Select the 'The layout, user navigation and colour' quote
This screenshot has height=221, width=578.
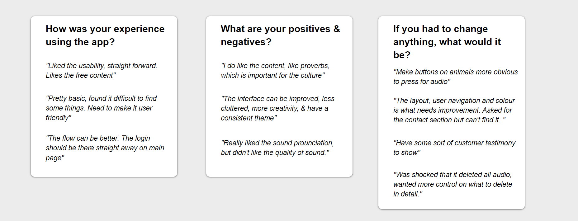click(x=454, y=110)
